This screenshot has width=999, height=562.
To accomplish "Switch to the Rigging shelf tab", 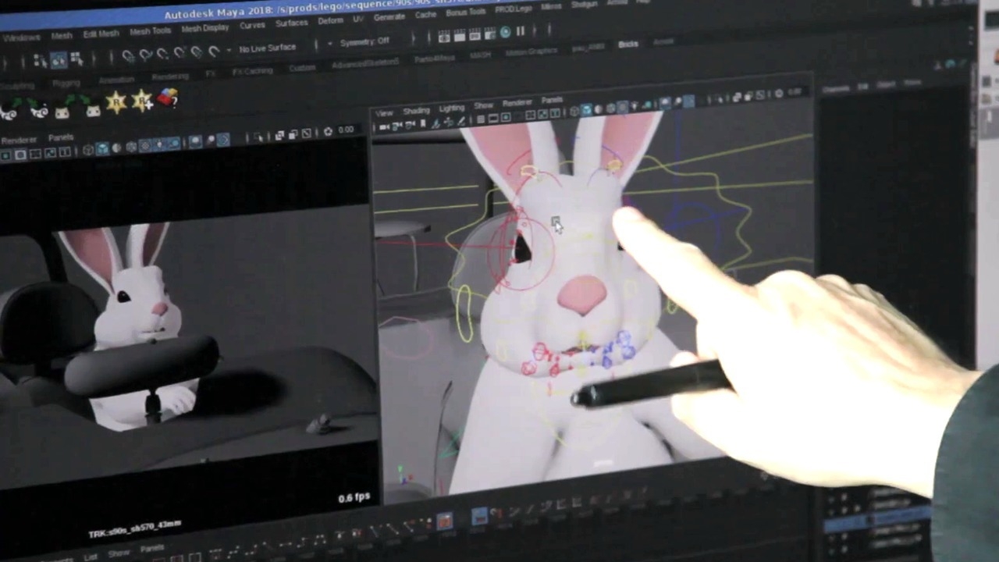I will [x=66, y=84].
